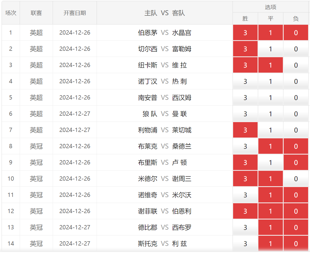The width and height of the screenshot is (310, 253).
Task: Select loss option 0 for 狼队 VS 曼联
Action: click(x=296, y=114)
